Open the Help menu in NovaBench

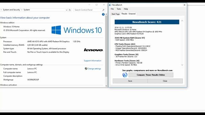(126, 9)
